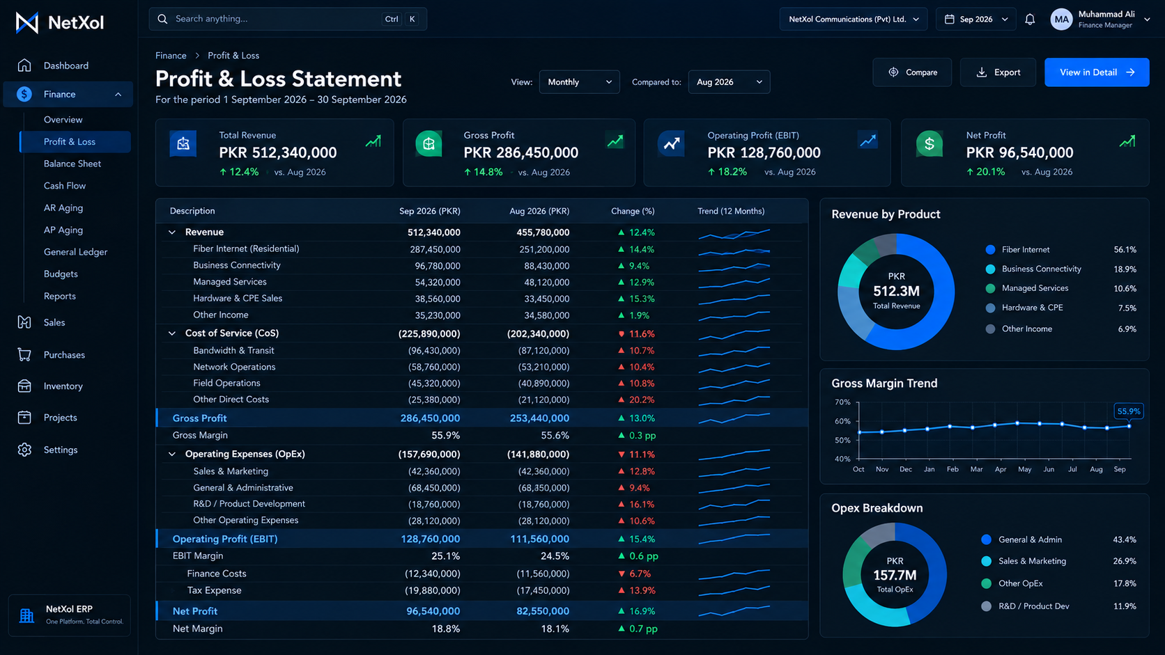Collapse the Operating Expenses group

coord(172,454)
